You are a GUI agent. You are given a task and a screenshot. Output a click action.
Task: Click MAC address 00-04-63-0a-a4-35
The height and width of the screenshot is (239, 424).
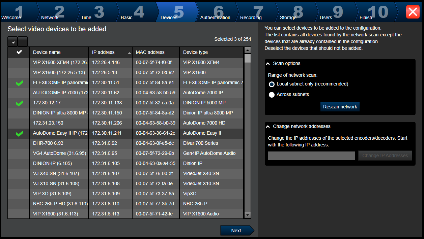coord(156,164)
